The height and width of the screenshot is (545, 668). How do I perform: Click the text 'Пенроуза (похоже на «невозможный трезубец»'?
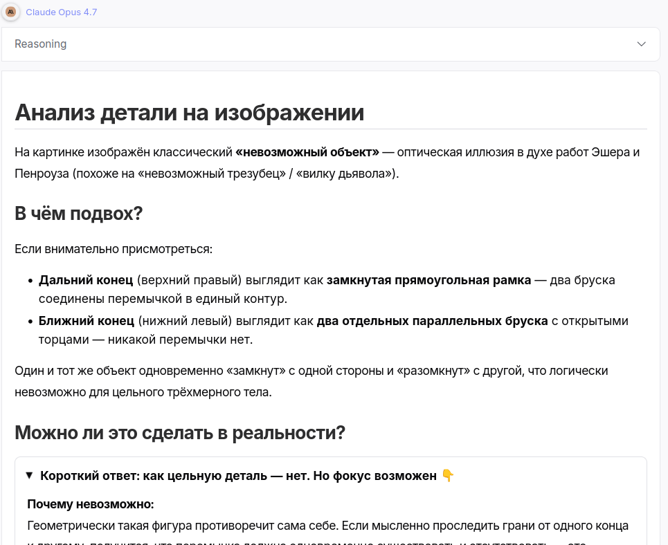pyautogui.click(x=149, y=174)
